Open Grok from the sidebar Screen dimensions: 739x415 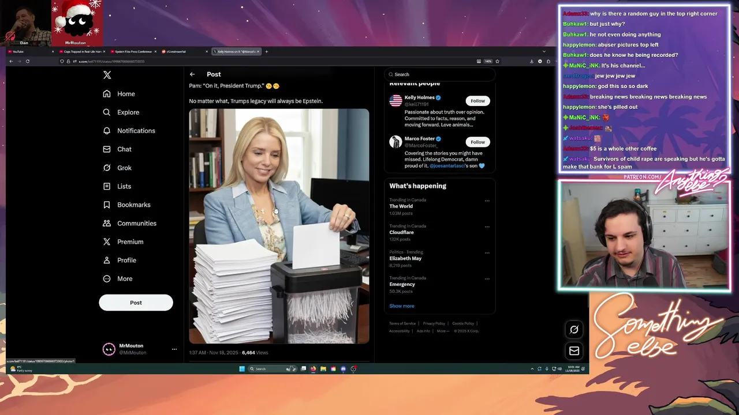[117, 168]
